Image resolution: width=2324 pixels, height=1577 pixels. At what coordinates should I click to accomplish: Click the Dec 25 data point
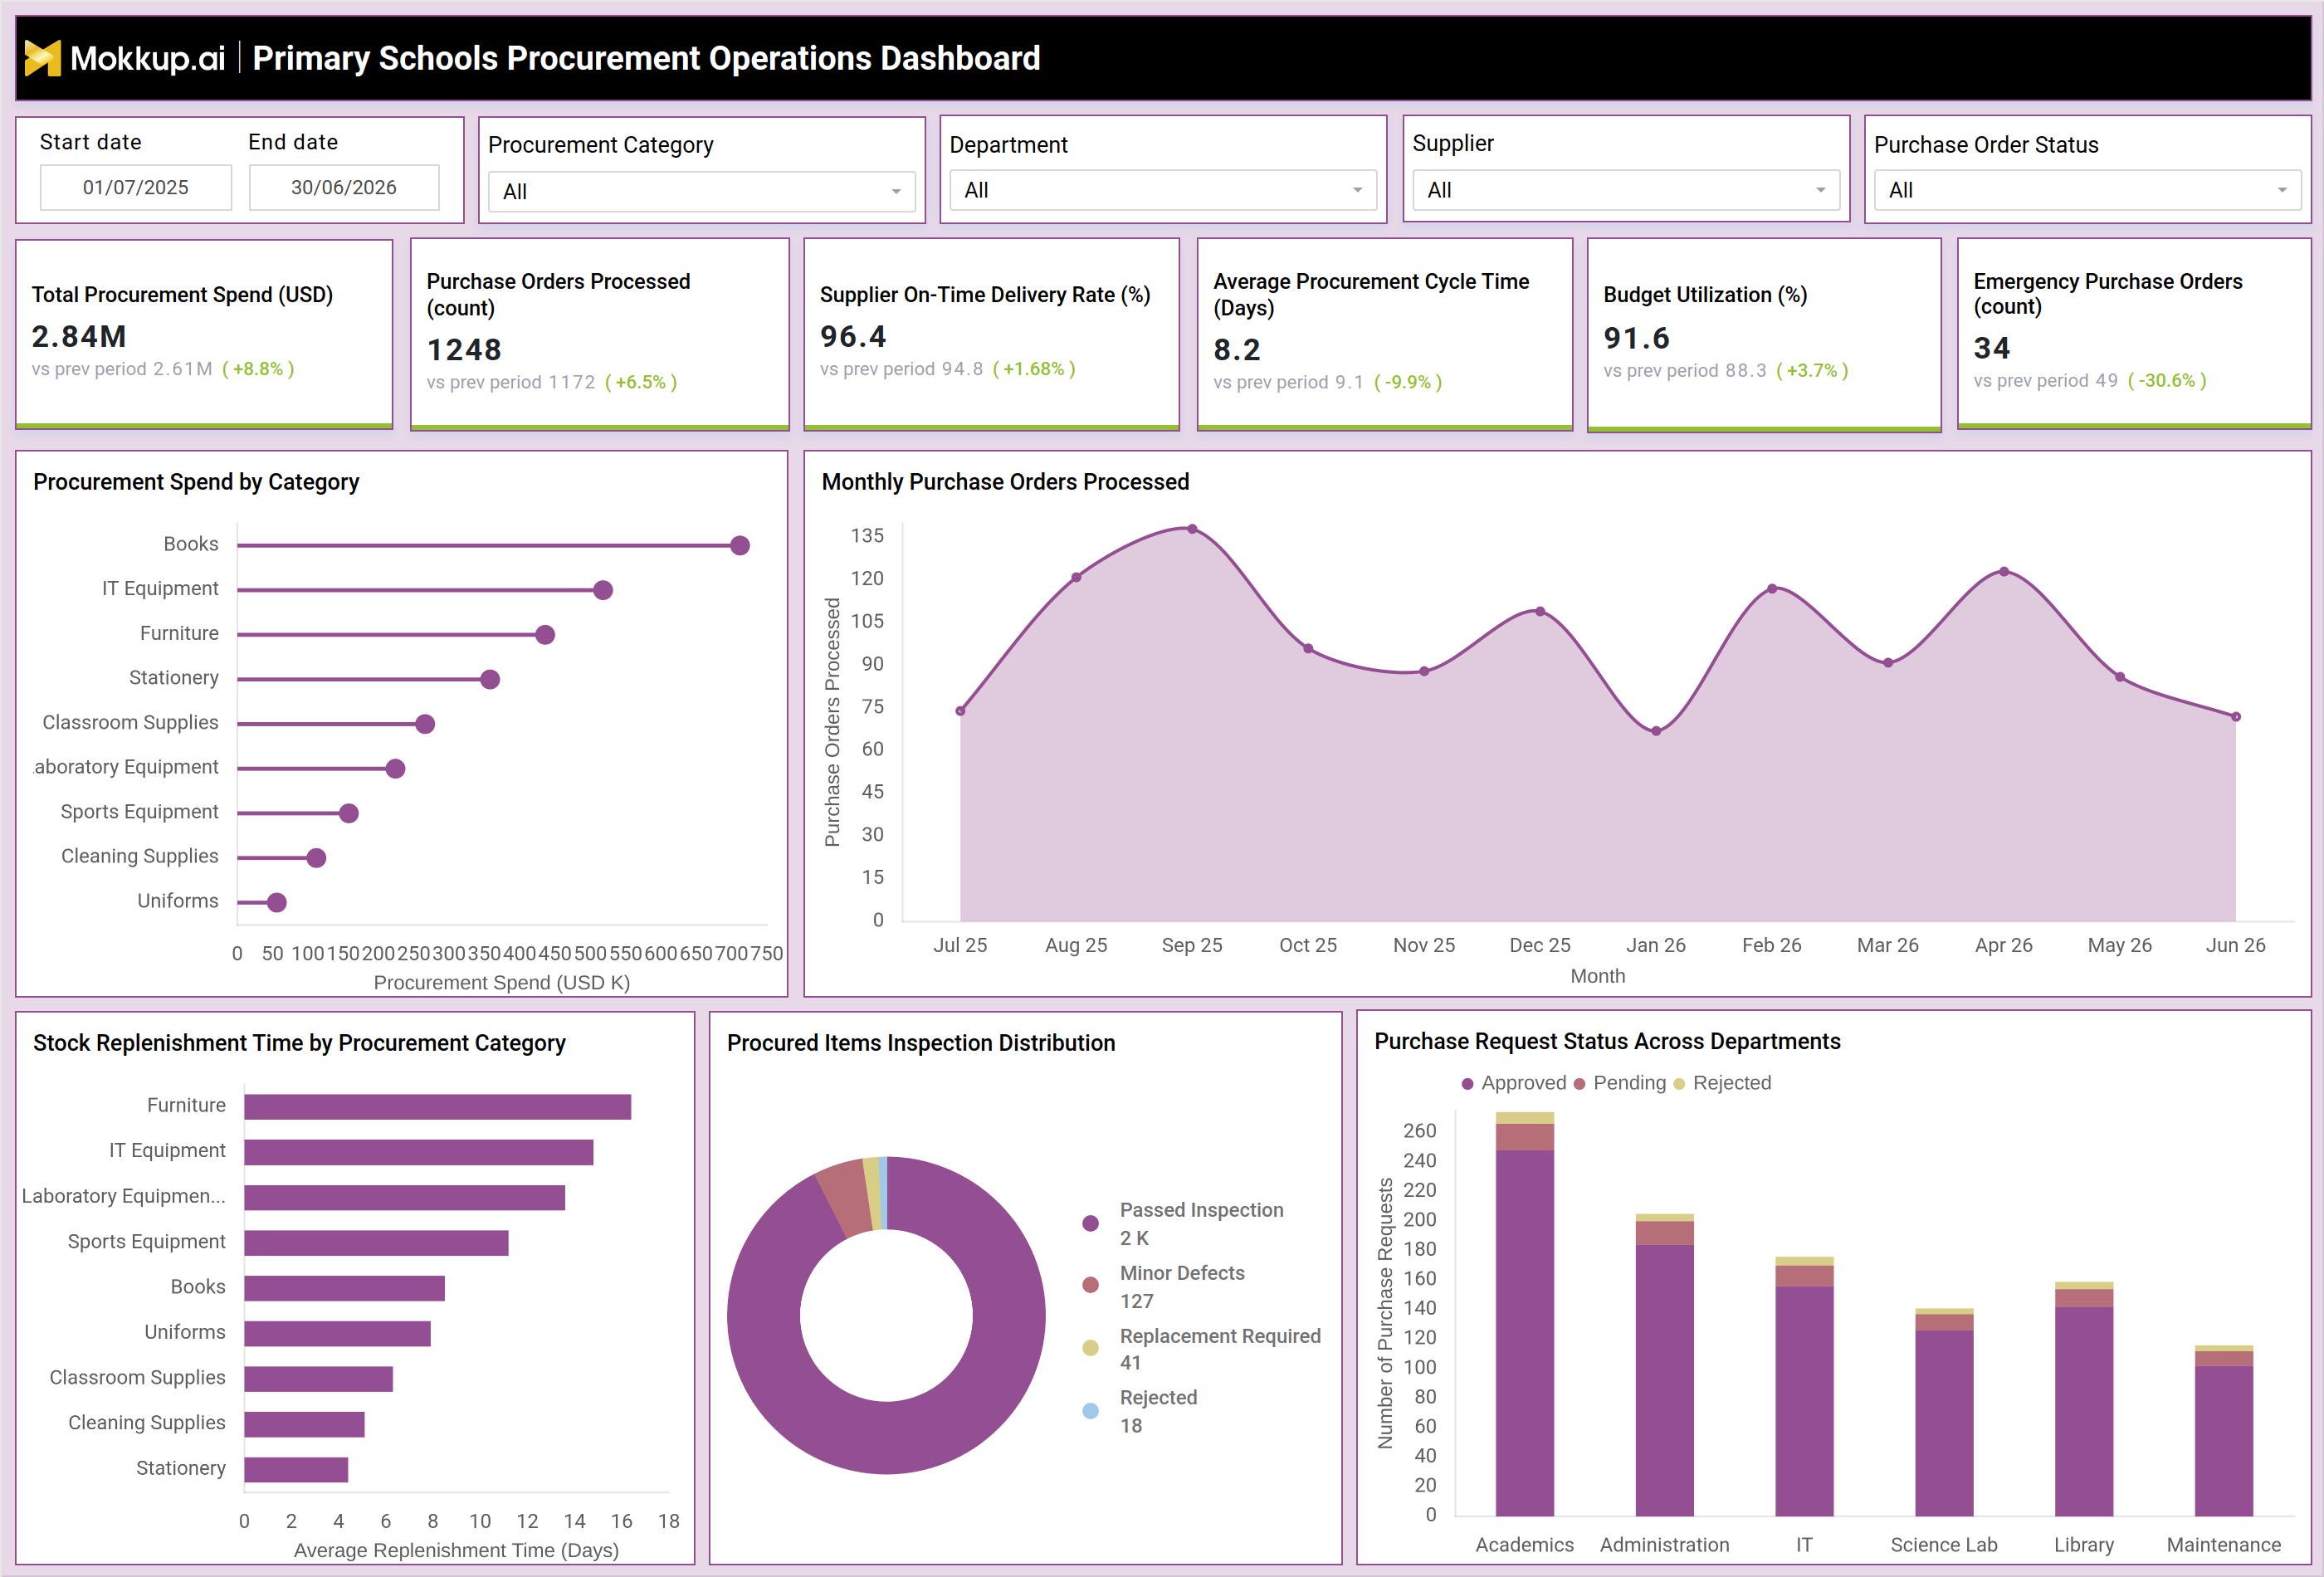1540,611
